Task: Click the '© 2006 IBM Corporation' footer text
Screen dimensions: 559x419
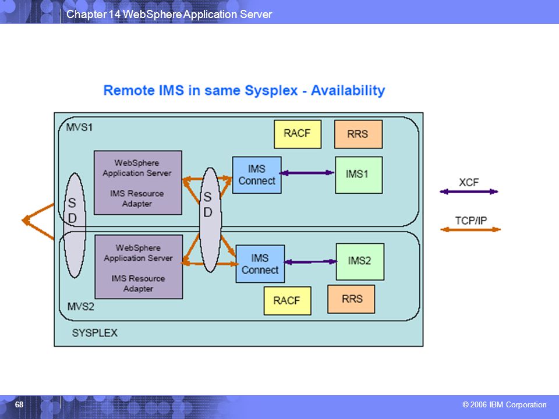Action: coord(504,405)
